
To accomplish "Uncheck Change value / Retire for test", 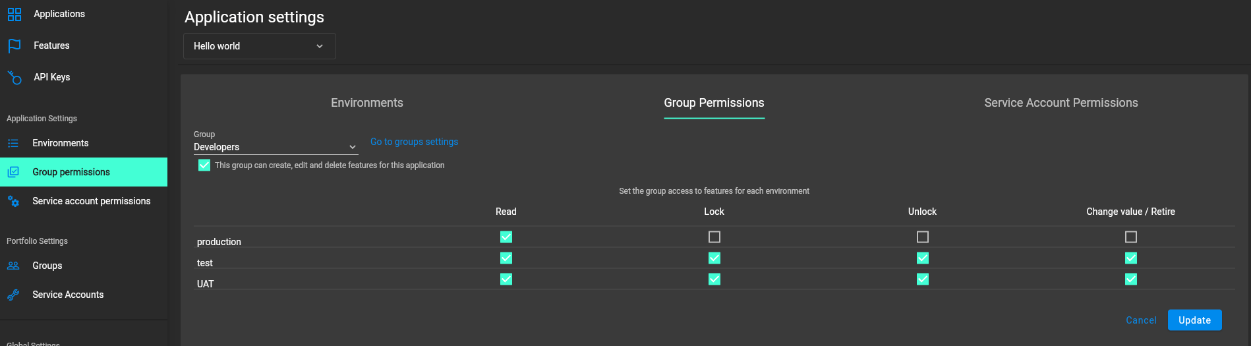I will [1131, 258].
